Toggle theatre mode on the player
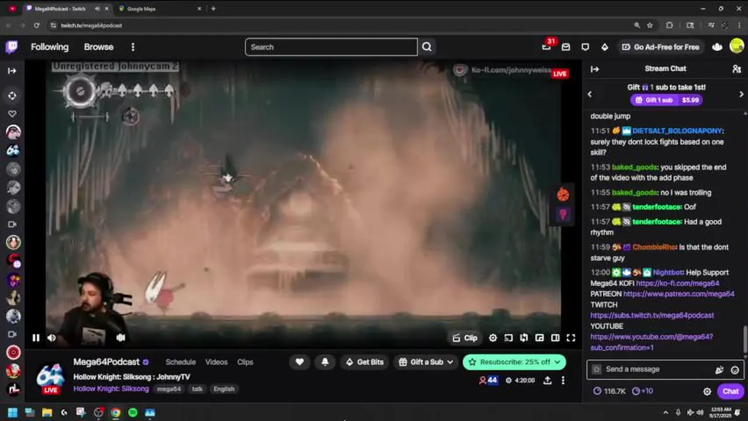 coord(555,337)
